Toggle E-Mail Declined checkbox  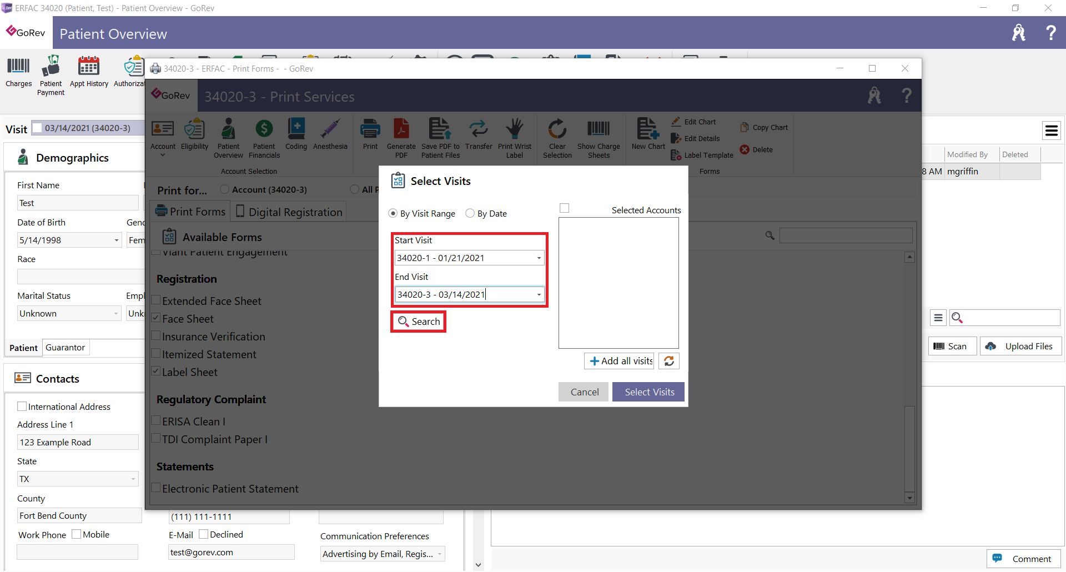pyautogui.click(x=204, y=534)
